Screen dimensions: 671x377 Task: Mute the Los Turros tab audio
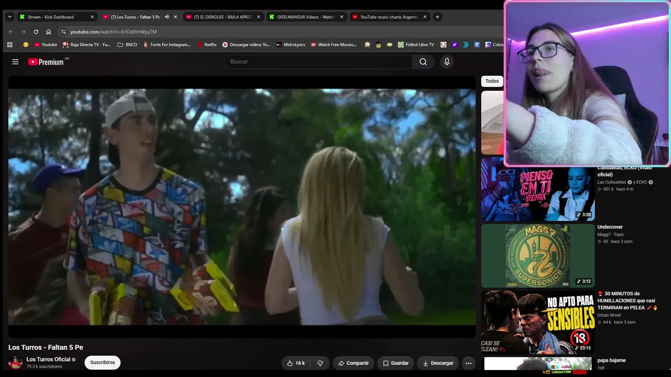coord(167,17)
